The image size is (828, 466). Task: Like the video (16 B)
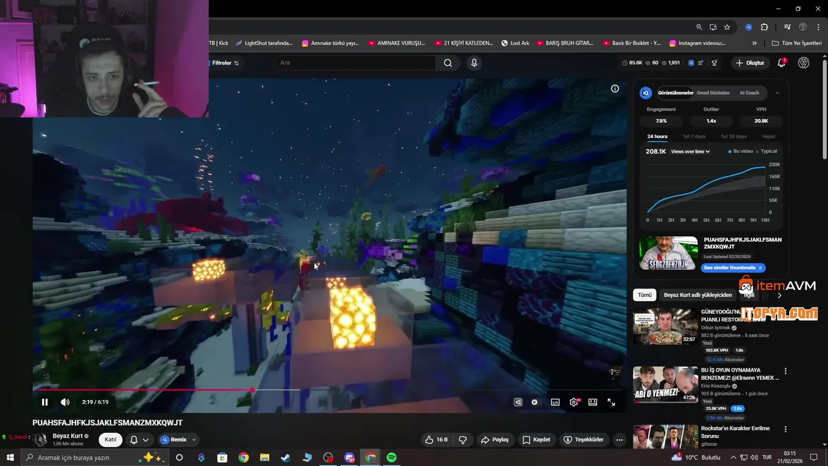point(437,439)
